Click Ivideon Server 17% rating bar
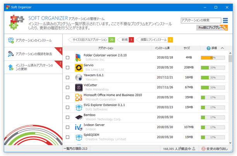 coord(213,127)
